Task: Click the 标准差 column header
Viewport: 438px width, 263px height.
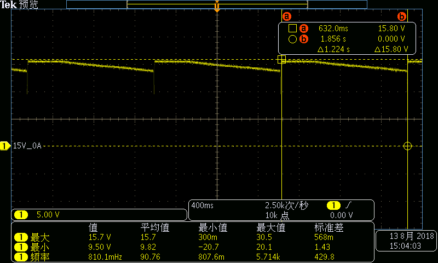Action: [329, 228]
